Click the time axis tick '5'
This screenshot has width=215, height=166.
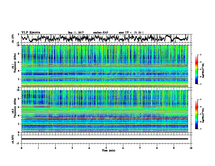[x=106, y=148]
